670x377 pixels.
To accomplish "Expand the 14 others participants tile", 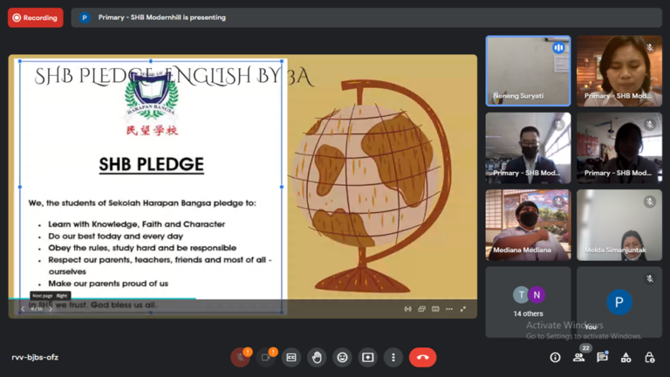I will (x=528, y=302).
